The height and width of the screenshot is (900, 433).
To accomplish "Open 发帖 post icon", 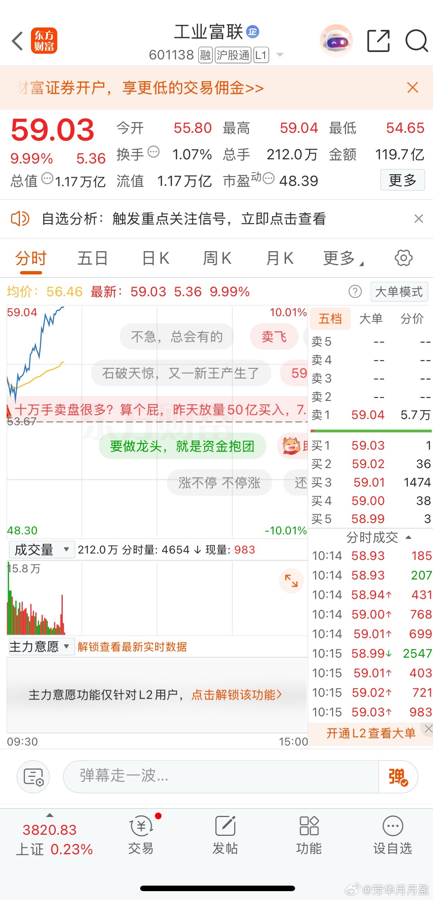I will point(225,835).
